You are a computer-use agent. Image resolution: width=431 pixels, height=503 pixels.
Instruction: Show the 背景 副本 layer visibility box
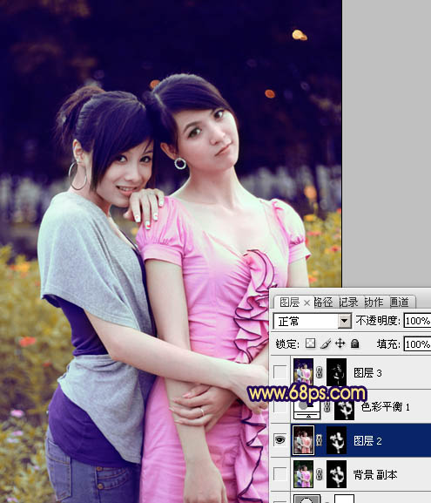[x=279, y=474]
